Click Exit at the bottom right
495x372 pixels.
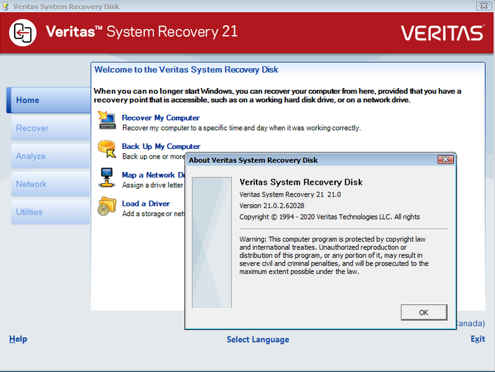(478, 339)
